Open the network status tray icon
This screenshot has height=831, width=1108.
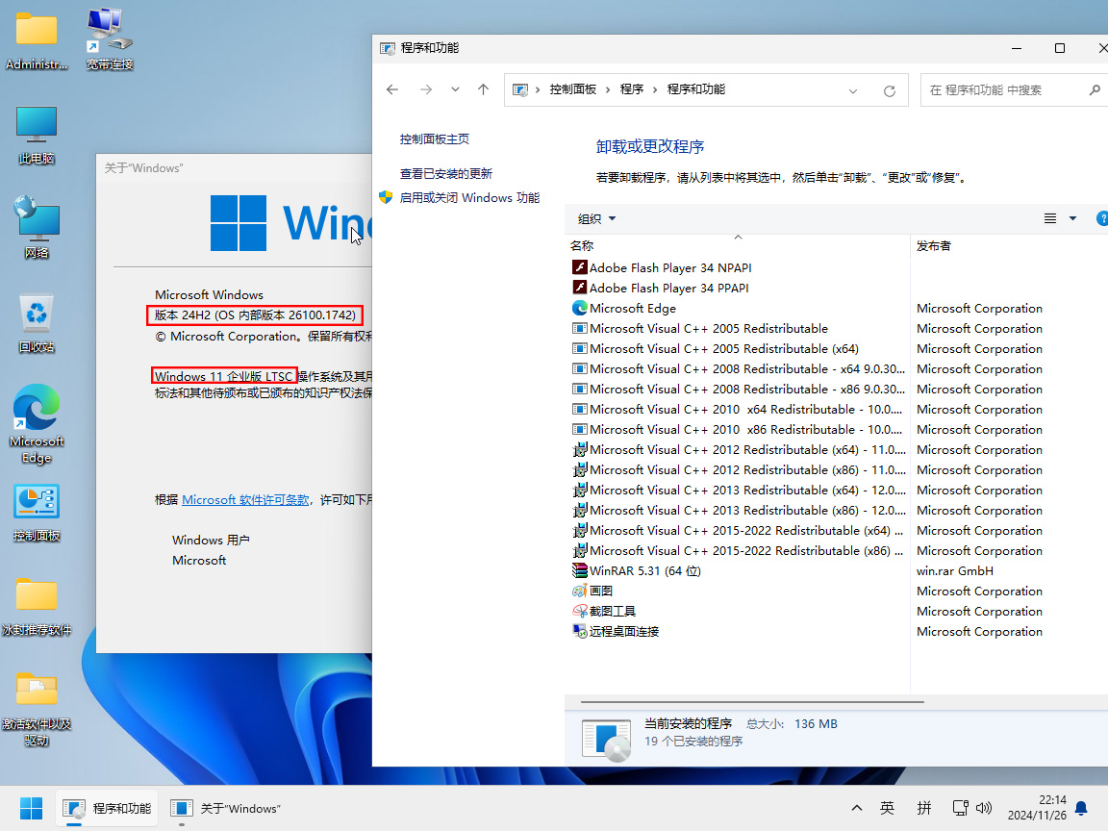click(x=960, y=808)
